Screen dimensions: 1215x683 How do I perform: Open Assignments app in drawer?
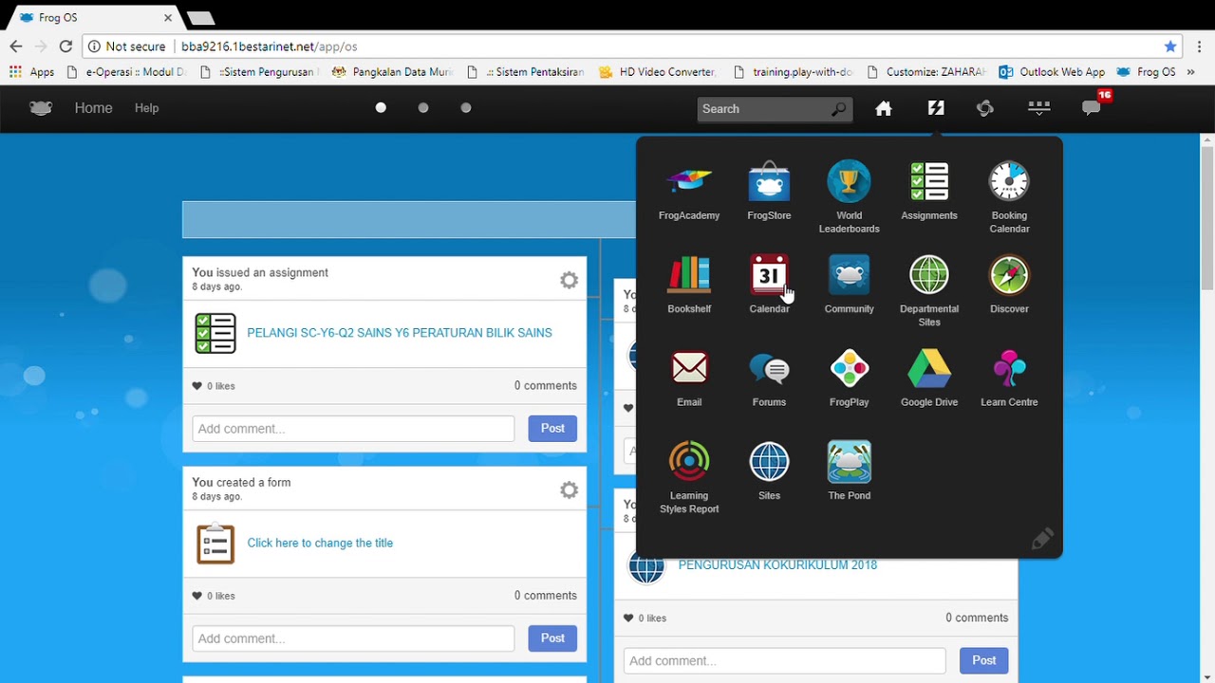pos(929,192)
